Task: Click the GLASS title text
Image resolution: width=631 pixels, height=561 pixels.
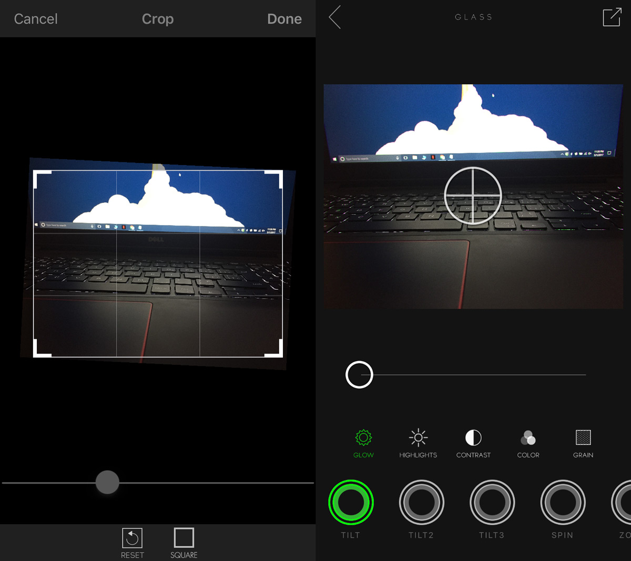Action: point(473,17)
